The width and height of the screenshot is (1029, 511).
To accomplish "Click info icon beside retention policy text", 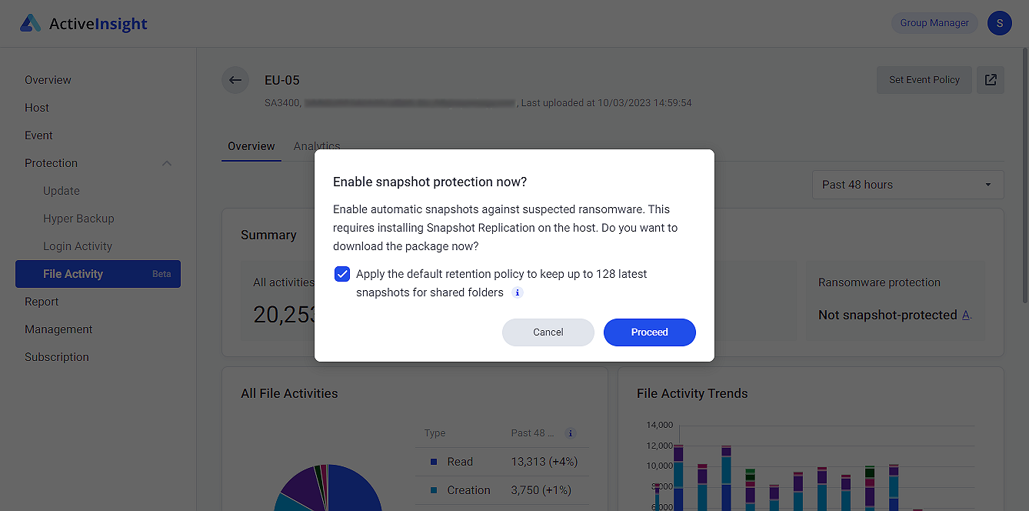I will 518,292.
